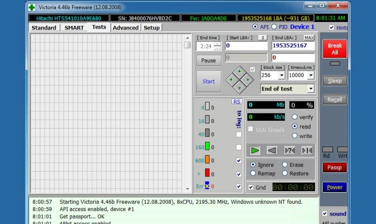Select the write test mode

pos(295,136)
